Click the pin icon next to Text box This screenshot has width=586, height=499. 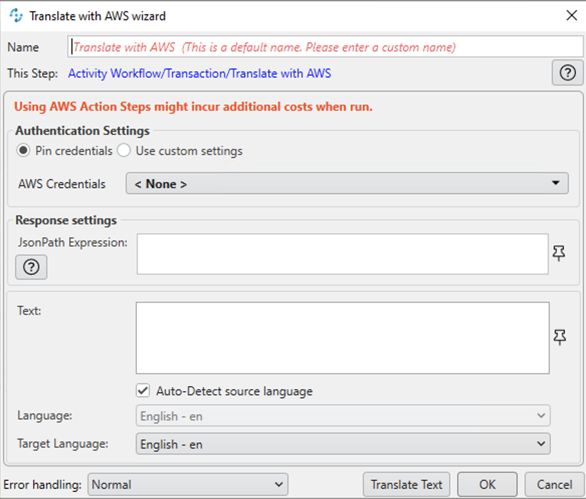pos(559,337)
